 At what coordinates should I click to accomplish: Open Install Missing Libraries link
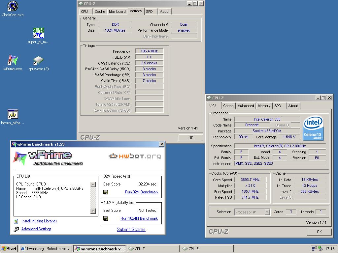click(39, 221)
